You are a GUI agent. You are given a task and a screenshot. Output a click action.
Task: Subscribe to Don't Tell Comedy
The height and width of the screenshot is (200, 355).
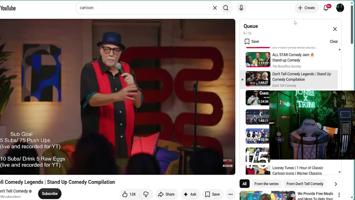coord(50,194)
